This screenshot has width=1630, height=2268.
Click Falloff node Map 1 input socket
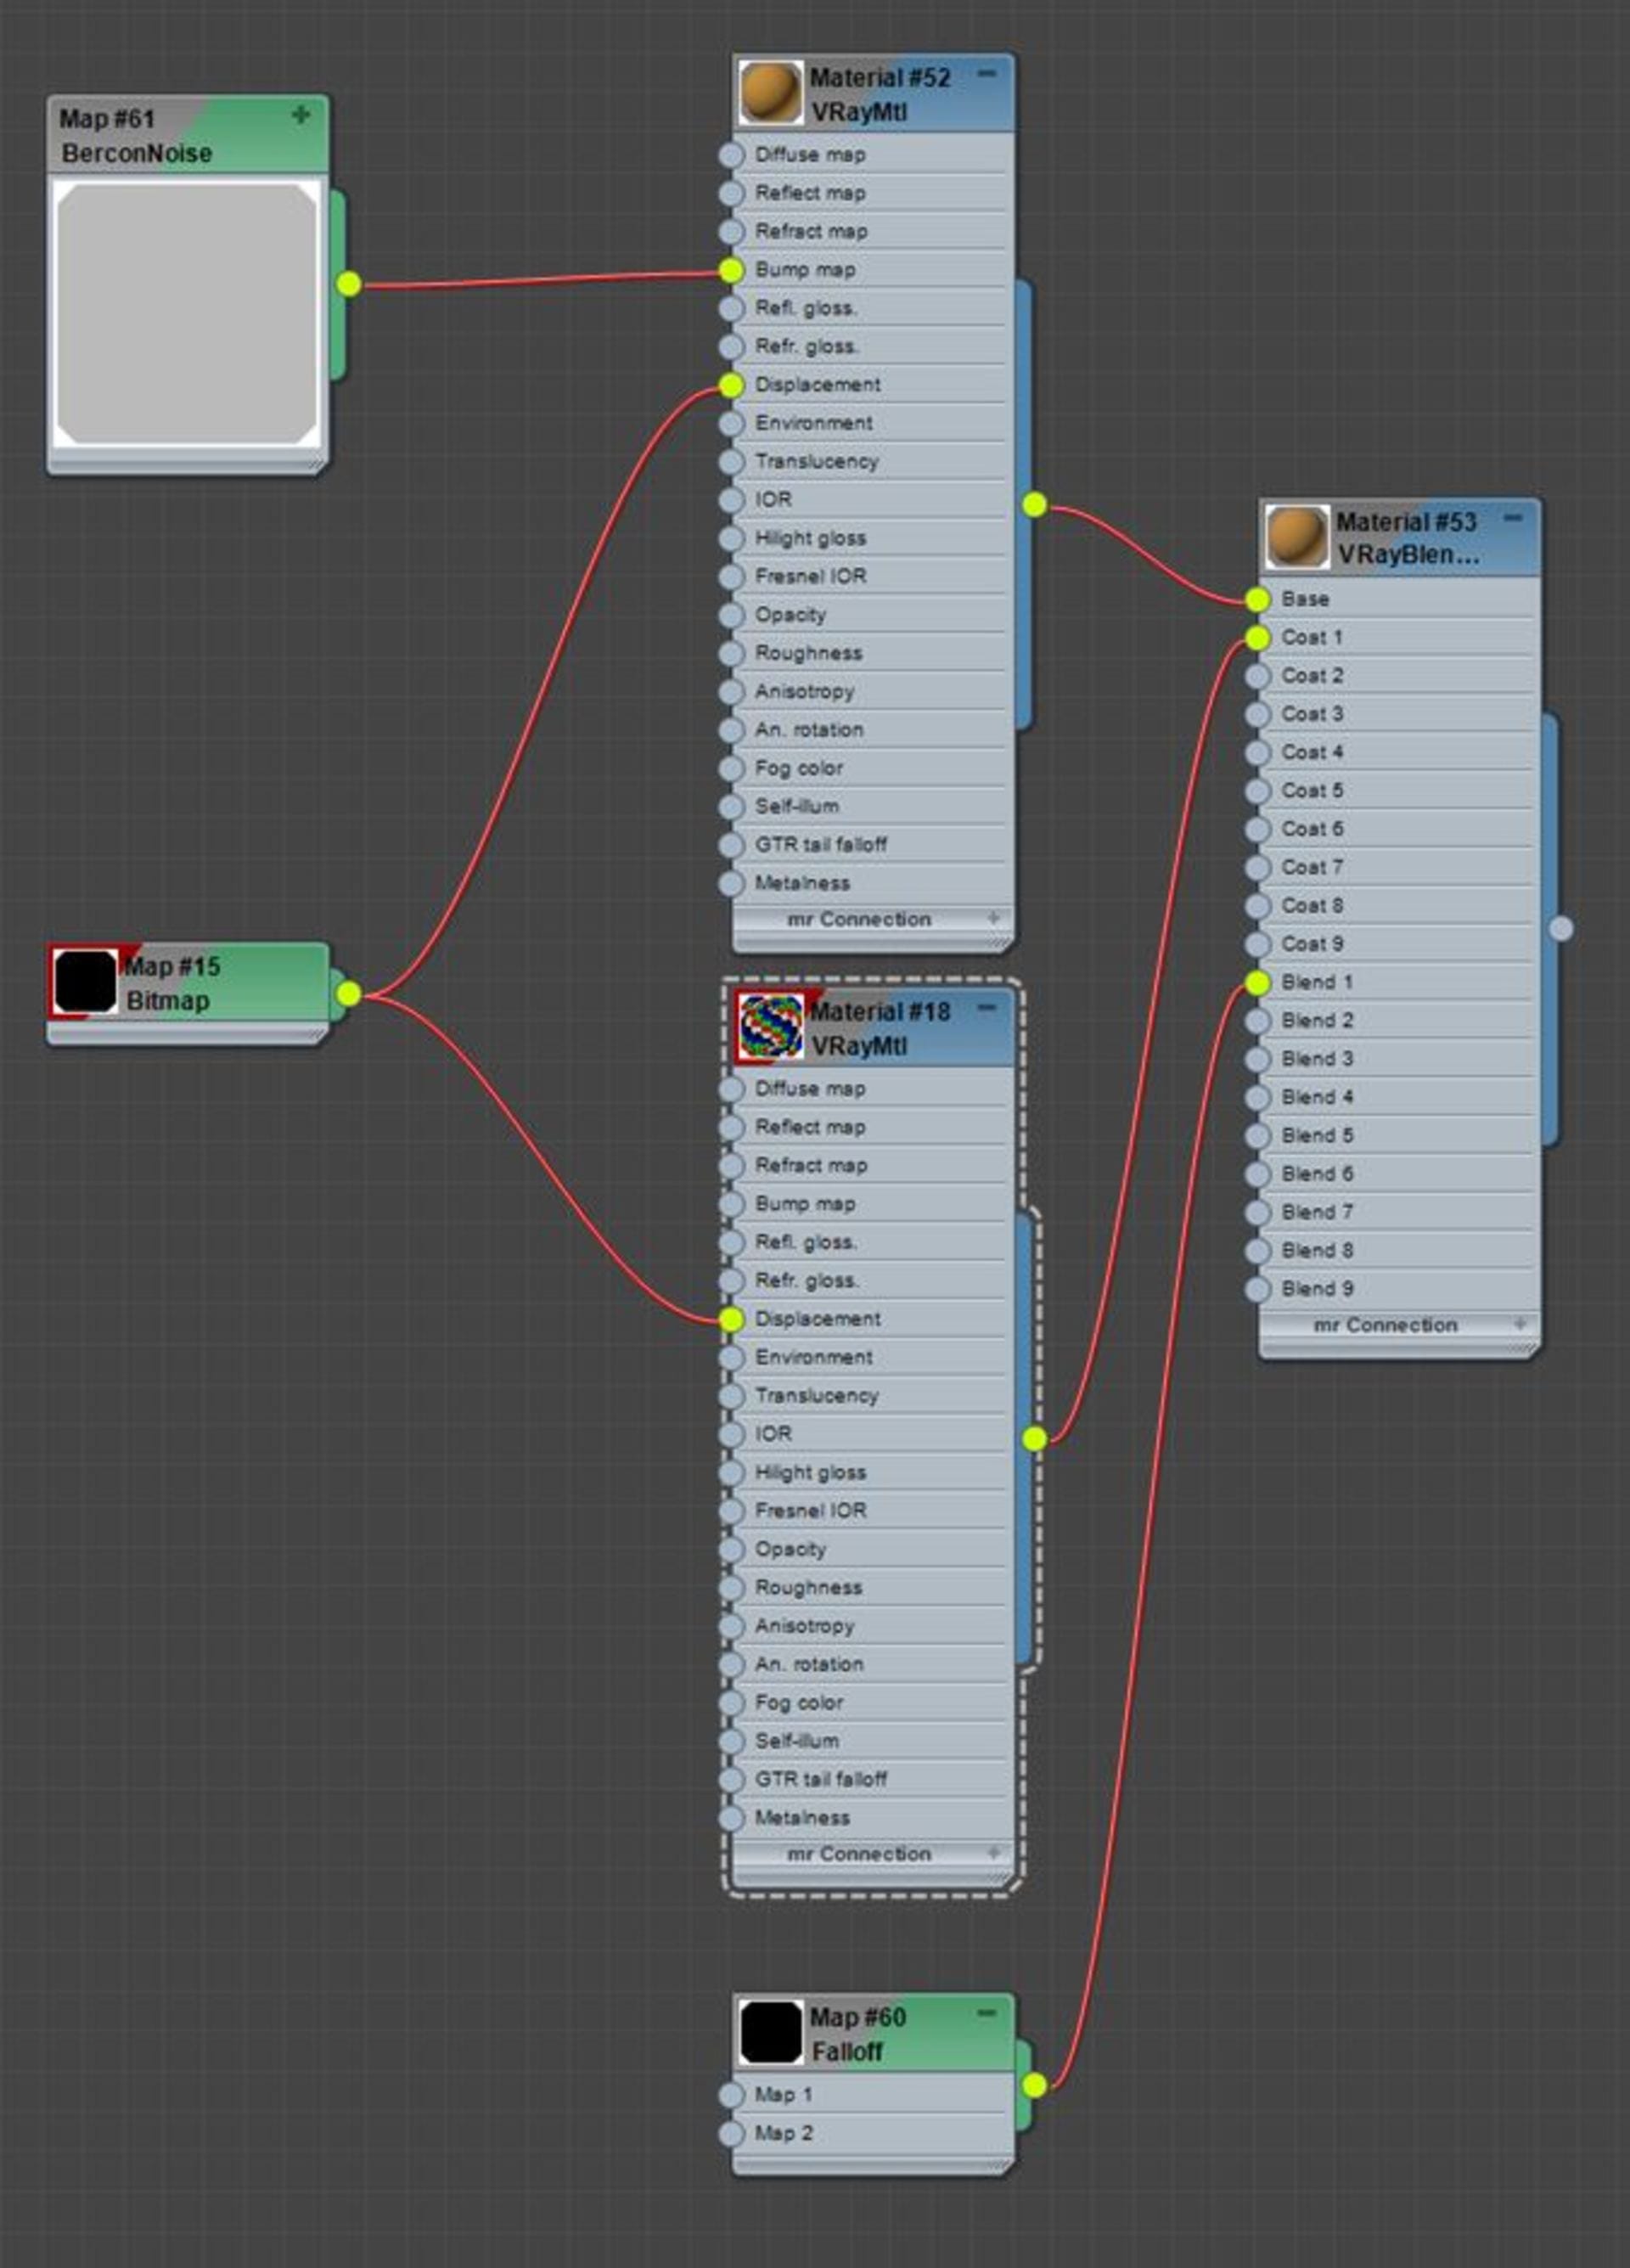click(731, 2095)
